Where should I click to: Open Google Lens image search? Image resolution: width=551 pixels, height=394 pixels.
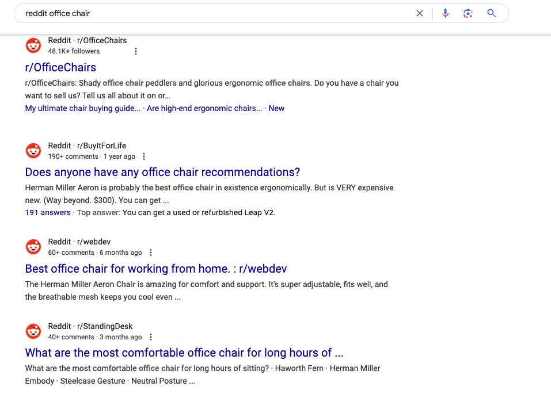point(468,13)
